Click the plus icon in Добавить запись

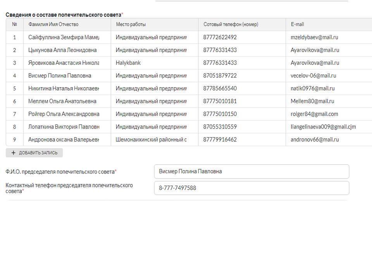(13, 153)
